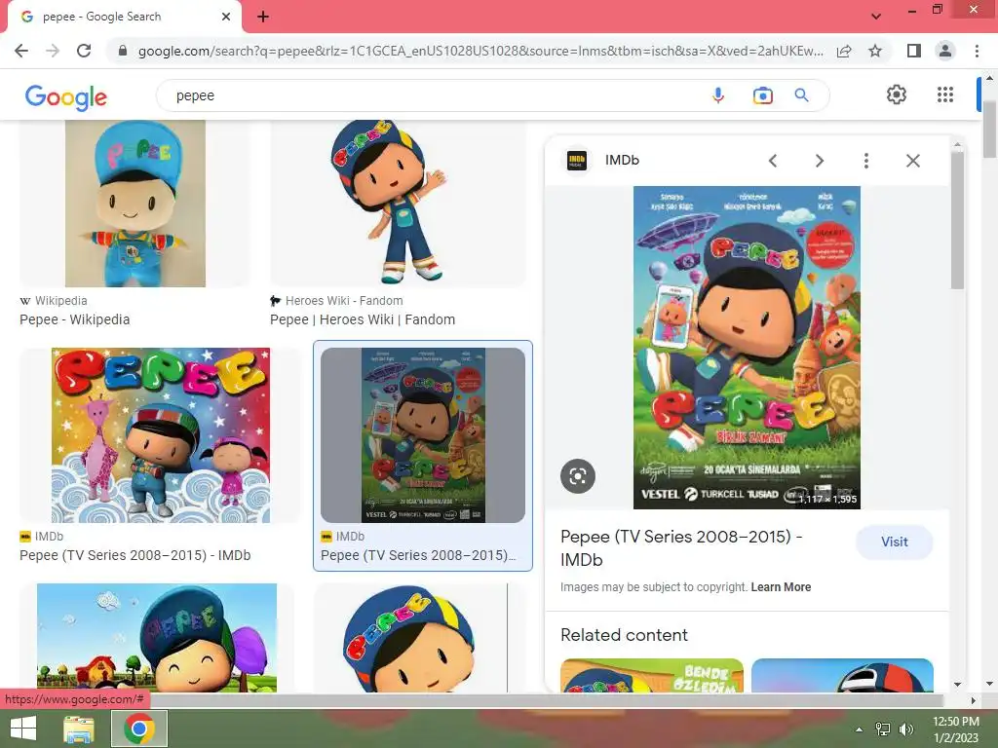This screenshot has width=998, height=748.
Task: Open the Google apps grid
Action: point(945,94)
